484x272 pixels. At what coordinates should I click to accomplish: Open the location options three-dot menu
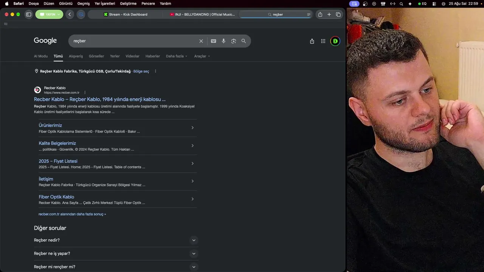[x=155, y=71]
